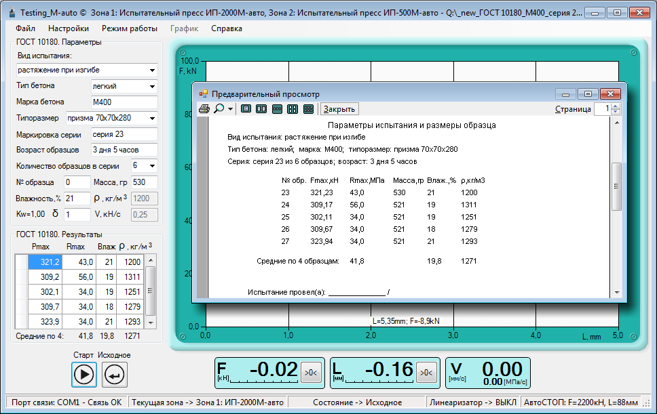Select the six pages preview layout icon

click(308, 108)
